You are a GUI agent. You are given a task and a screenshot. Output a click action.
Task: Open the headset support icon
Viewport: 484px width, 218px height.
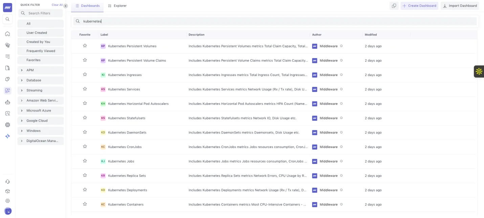coord(7,182)
